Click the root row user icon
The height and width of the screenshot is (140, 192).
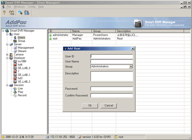(x=50, y=38)
